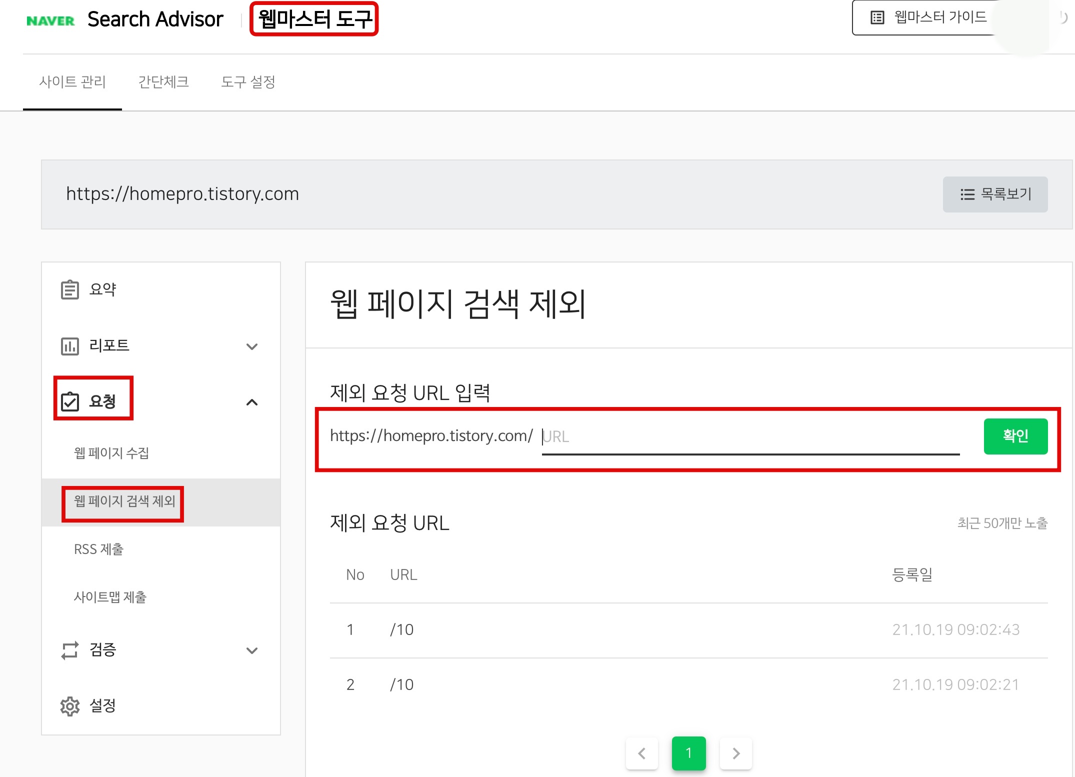The image size is (1075, 777).
Task: Select /10 URL in row 2
Action: pyautogui.click(x=402, y=684)
